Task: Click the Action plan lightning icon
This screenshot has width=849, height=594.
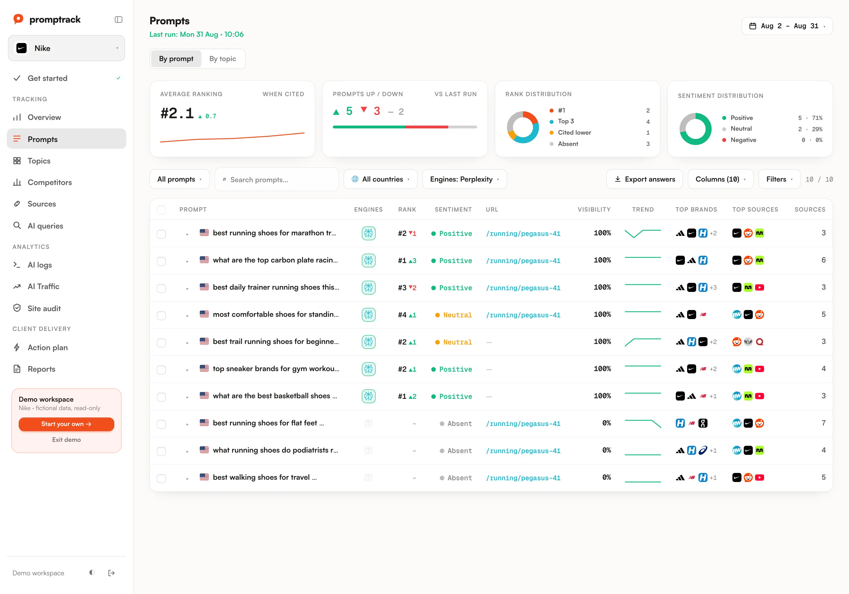Action: pyautogui.click(x=17, y=347)
